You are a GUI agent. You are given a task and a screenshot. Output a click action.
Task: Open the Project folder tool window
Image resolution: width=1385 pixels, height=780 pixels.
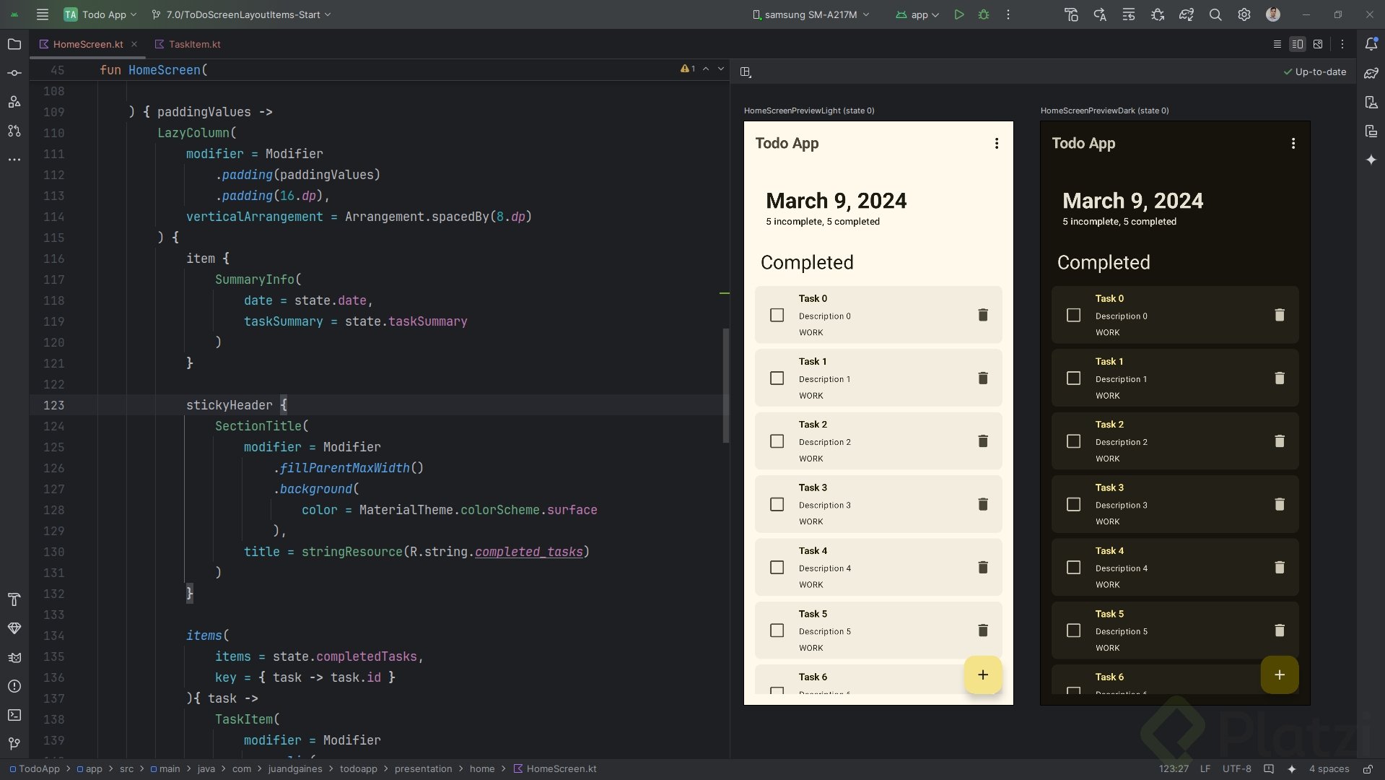(14, 44)
